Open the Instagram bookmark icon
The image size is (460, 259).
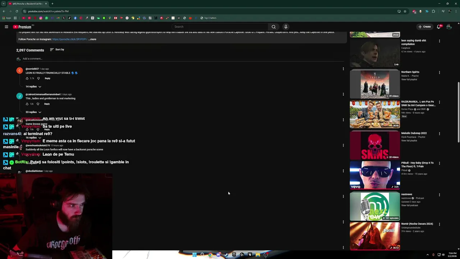[41, 18]
